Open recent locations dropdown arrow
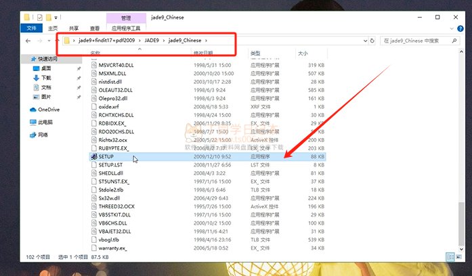472x276 pixels. [x=49, y=41]
